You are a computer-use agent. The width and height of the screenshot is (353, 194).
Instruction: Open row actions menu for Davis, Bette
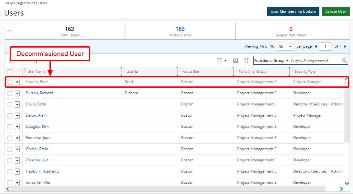(x=17, y=104)
